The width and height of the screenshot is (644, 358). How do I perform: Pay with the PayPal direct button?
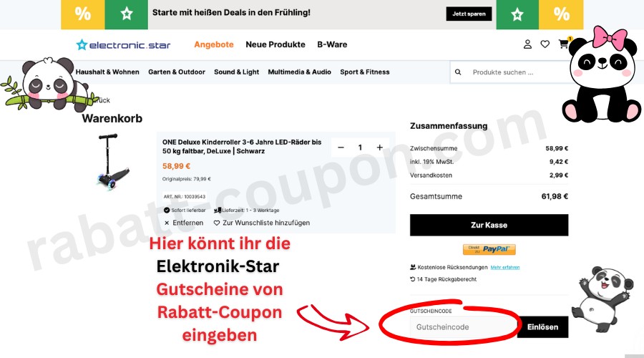click(489, 249)
